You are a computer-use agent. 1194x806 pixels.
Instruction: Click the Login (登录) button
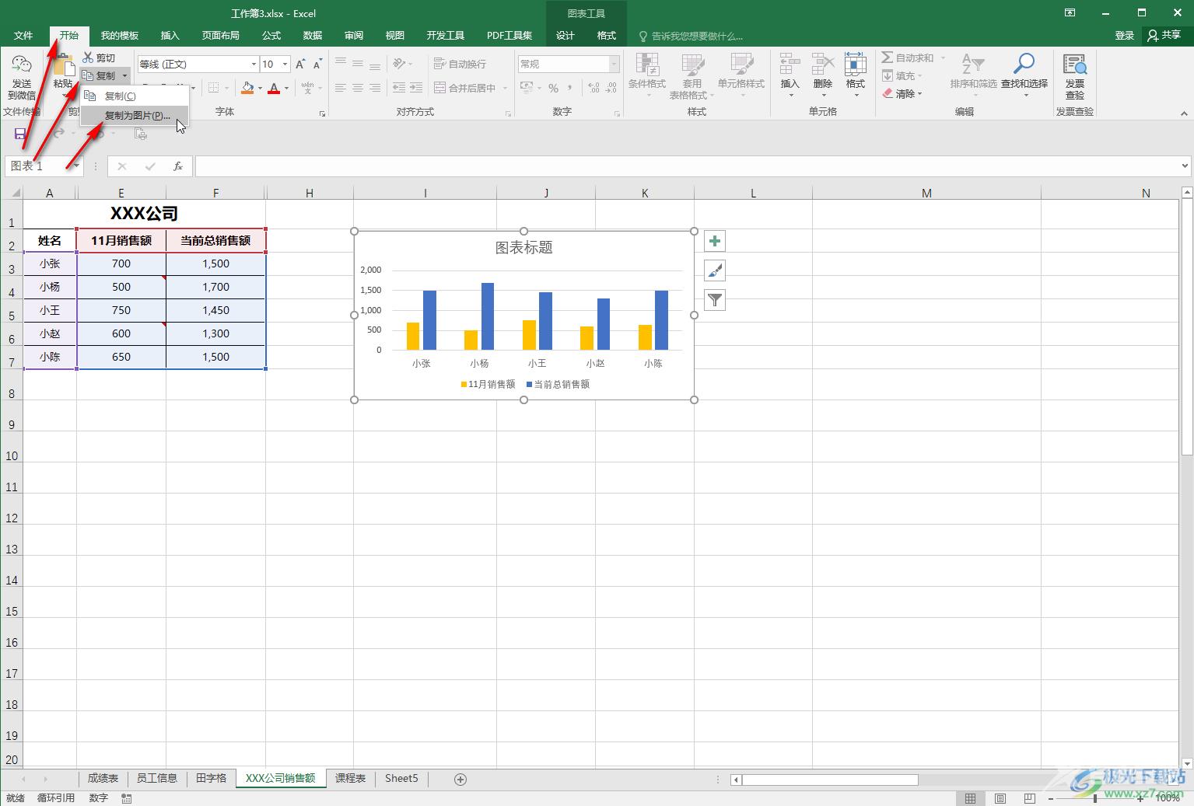pyautogui.click(x=1125, y=35)
